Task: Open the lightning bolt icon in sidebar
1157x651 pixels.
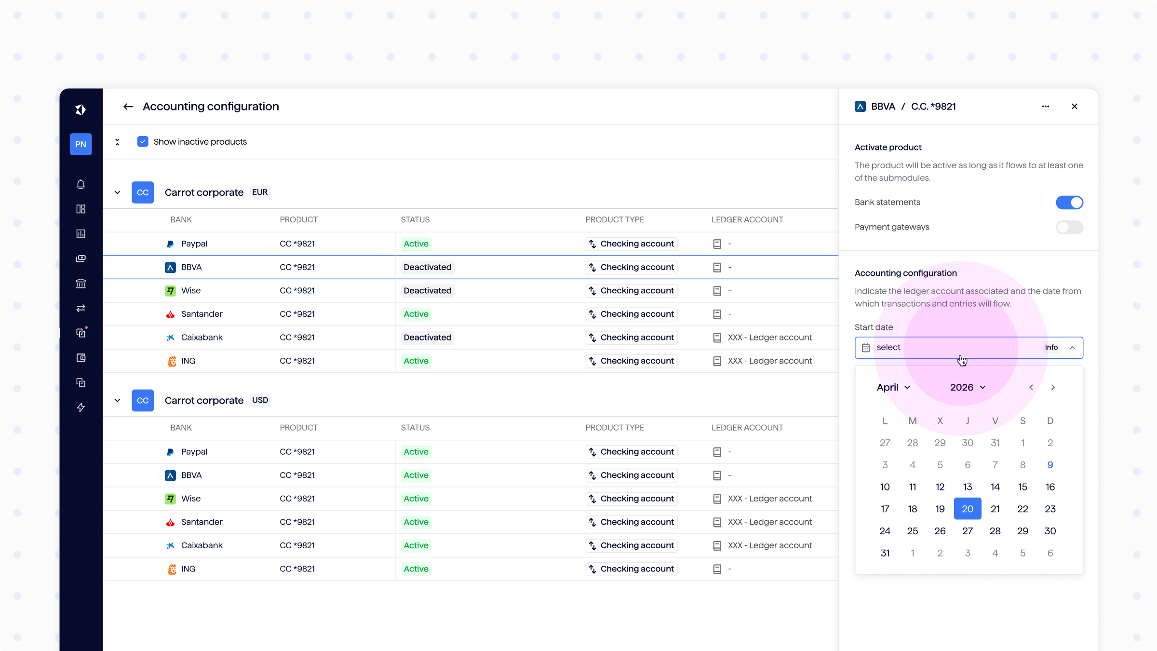Action: [x=81, y=407]
